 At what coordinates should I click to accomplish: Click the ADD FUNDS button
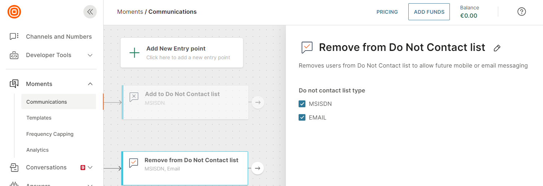pyautogui.click(x=429, y=12)
